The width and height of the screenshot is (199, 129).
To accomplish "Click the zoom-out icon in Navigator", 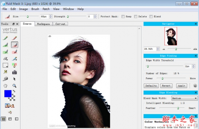I will (164, 49).
